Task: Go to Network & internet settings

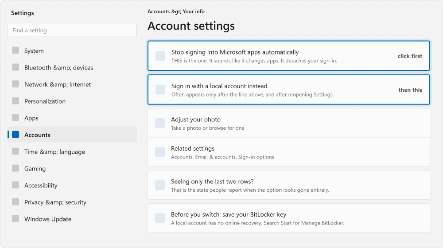Action: tap(72, 84)
